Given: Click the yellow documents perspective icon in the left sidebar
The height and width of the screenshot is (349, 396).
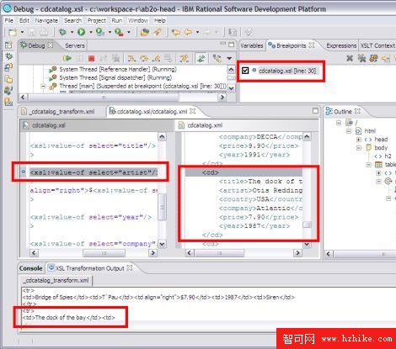Looking at the screenshot, I should point(8,79).
